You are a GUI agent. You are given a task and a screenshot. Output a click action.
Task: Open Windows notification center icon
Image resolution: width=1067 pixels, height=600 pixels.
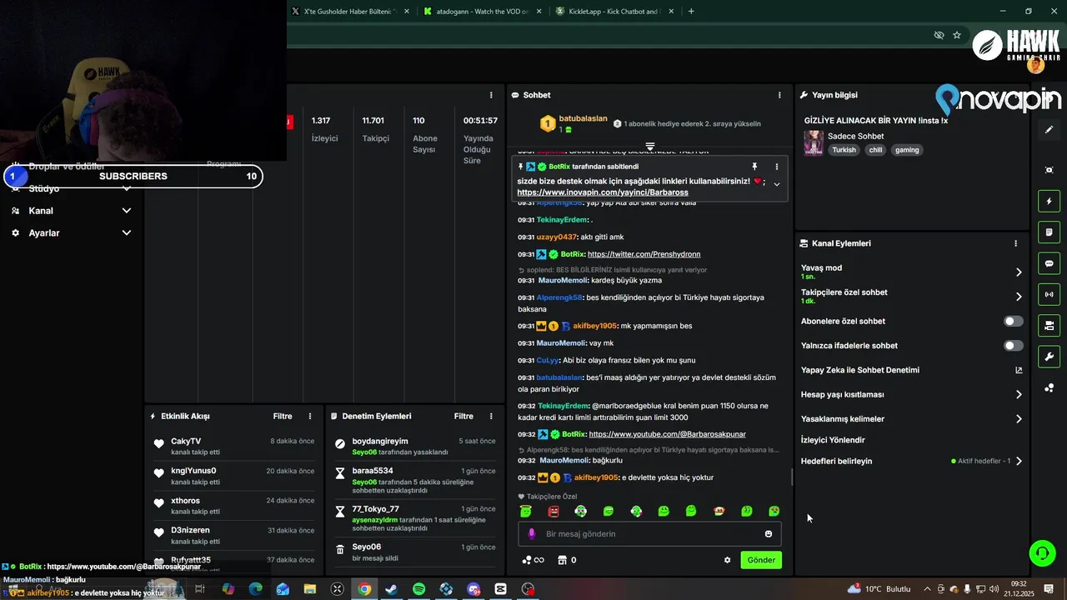pyautogui.click(x=1049, y=589)
